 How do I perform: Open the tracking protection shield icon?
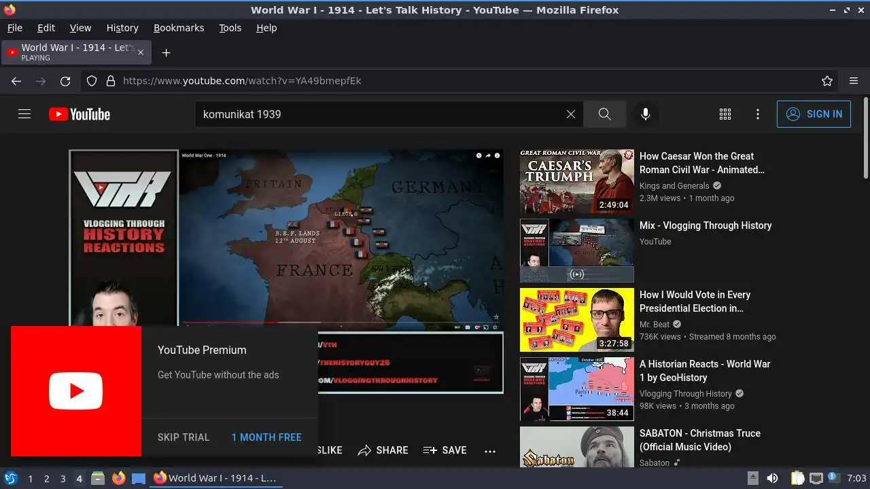pos(92,81)
